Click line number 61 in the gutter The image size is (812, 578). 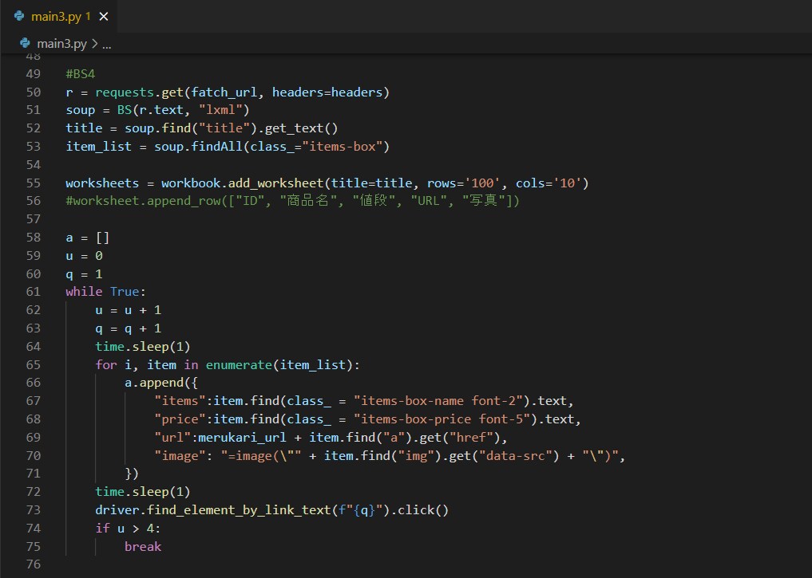pyautogui.click(x=34, y=292)
